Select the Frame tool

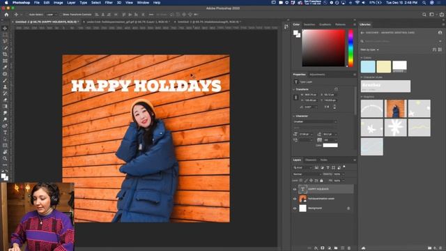pos(5,61)
